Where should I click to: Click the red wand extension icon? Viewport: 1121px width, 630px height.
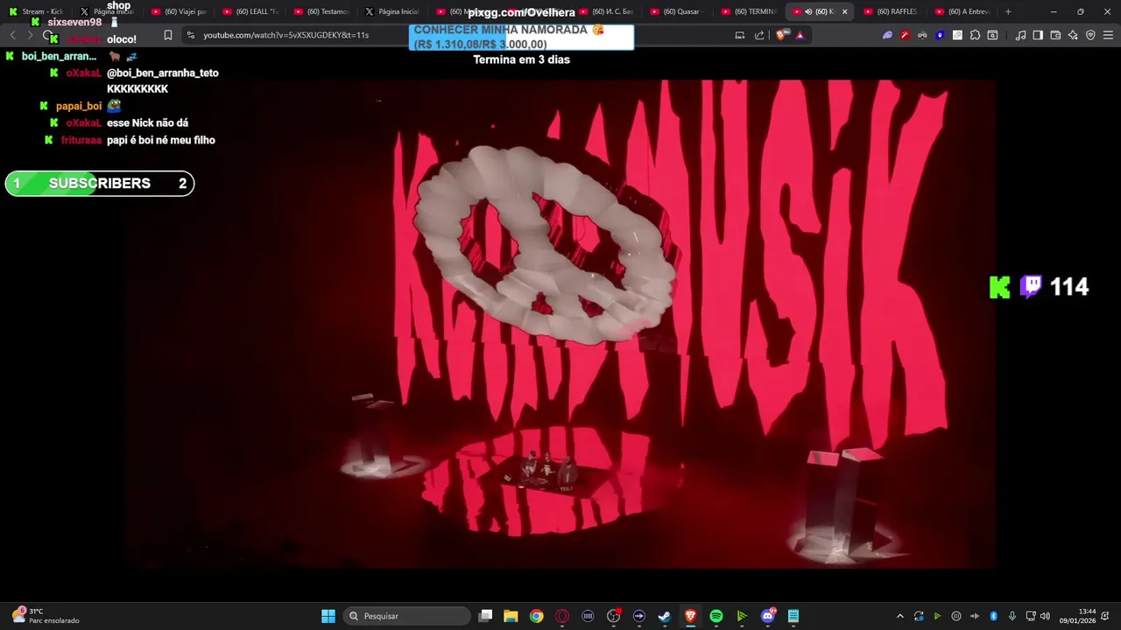tap(905, 35)
